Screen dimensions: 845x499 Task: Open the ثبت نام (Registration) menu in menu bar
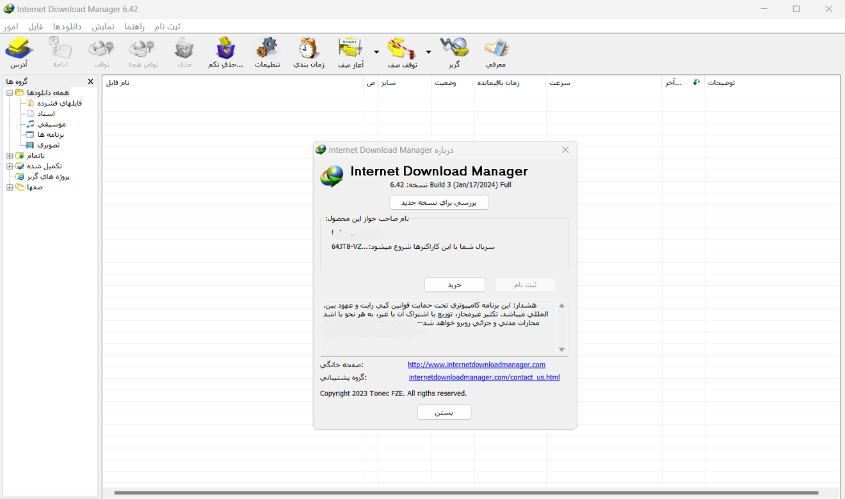(x=167, y=26)
